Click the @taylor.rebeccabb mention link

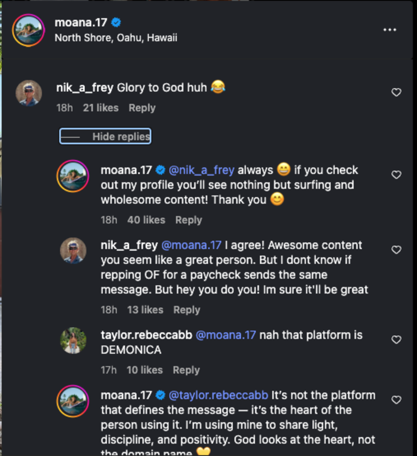218,395
